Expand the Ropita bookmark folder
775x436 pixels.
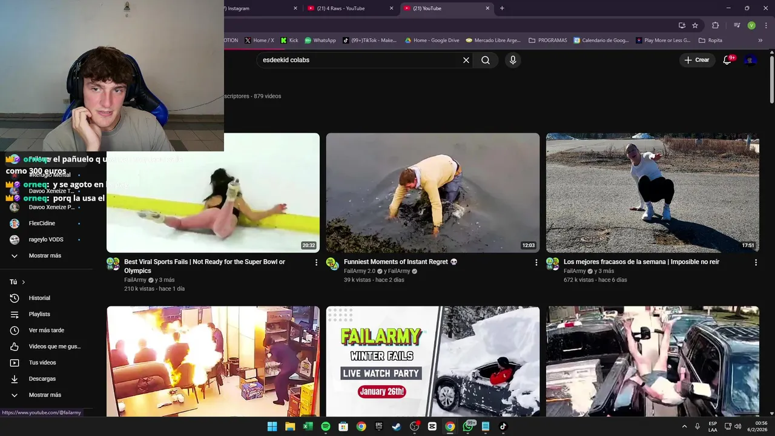tap(710, 41)
